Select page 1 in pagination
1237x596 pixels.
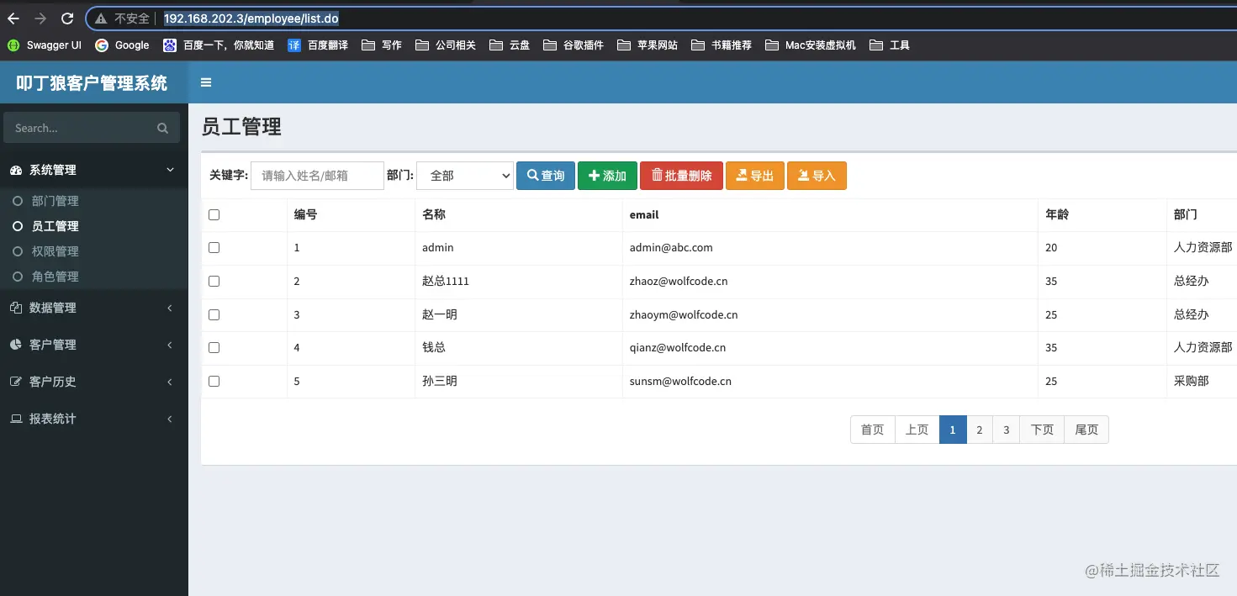click(x=953, y=430)
